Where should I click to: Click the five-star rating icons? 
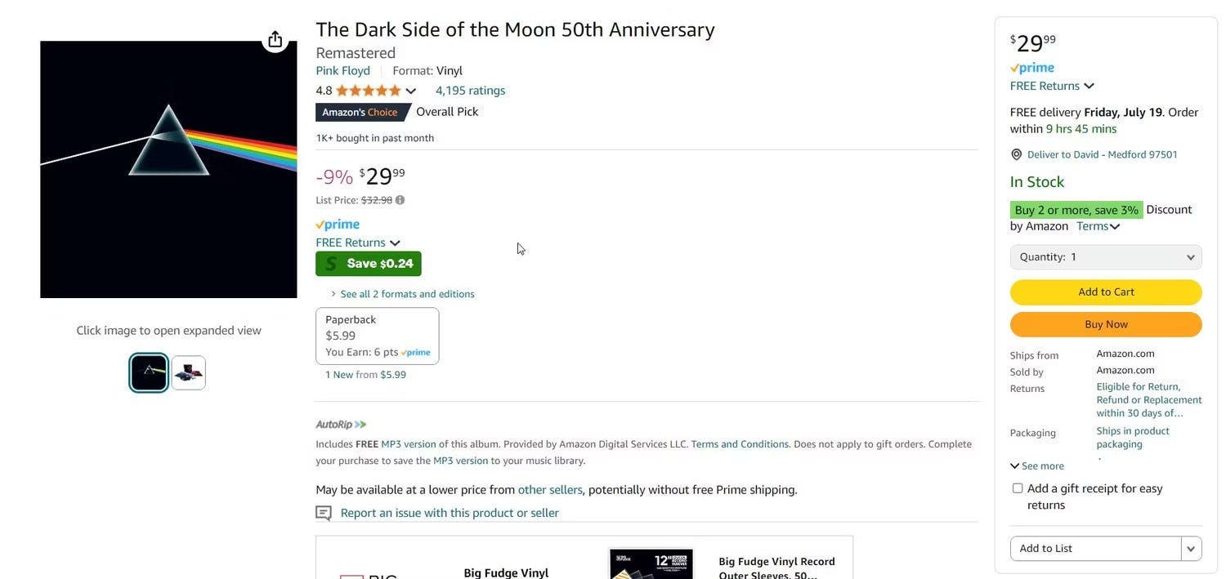tap(368, 91)
